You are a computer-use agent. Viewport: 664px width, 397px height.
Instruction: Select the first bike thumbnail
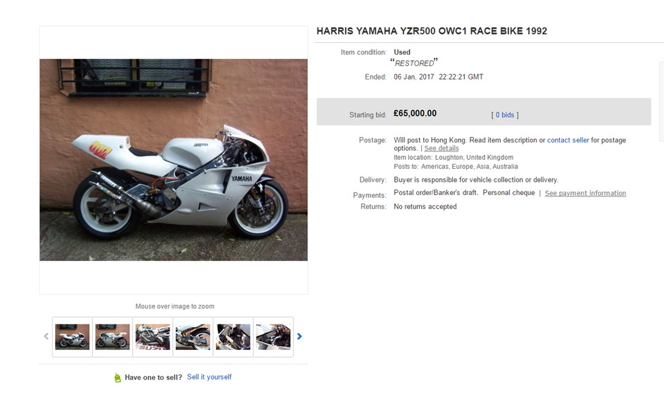(72, 337)
